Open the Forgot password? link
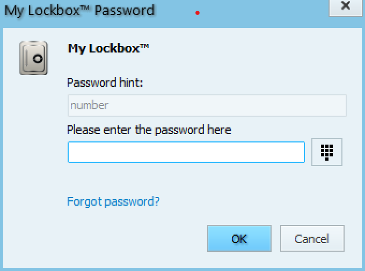The width and height of the screenshot is (365, 271). pos(113,201)
